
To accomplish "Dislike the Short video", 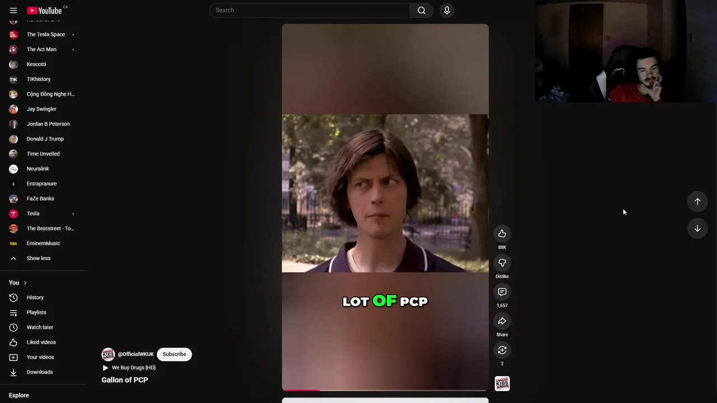I will 502,263.
